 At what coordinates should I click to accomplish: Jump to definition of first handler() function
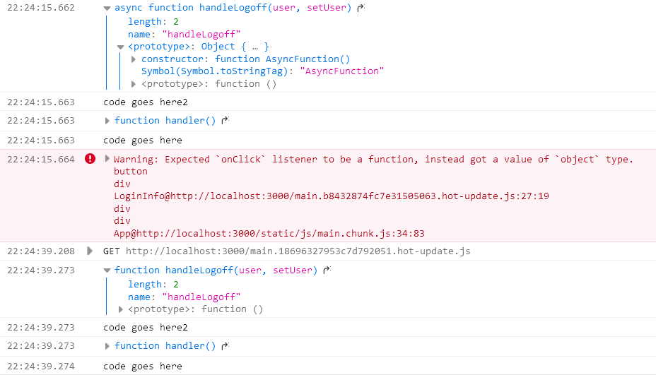click(225, 120)
